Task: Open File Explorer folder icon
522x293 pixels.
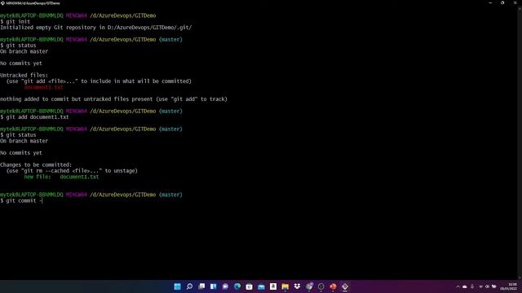Action: click(x=285, y=286)
